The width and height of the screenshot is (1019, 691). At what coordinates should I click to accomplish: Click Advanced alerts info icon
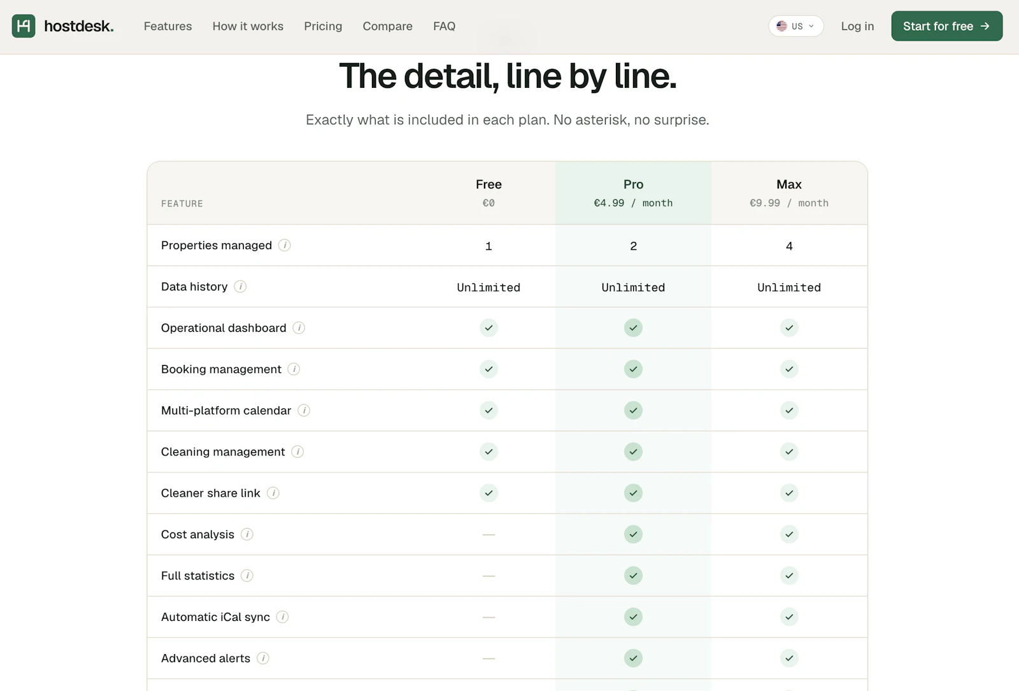(263, 658)
